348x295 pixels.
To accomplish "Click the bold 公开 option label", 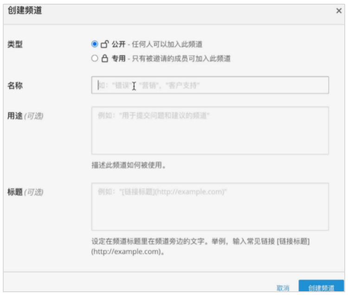I will click(118, 45).
